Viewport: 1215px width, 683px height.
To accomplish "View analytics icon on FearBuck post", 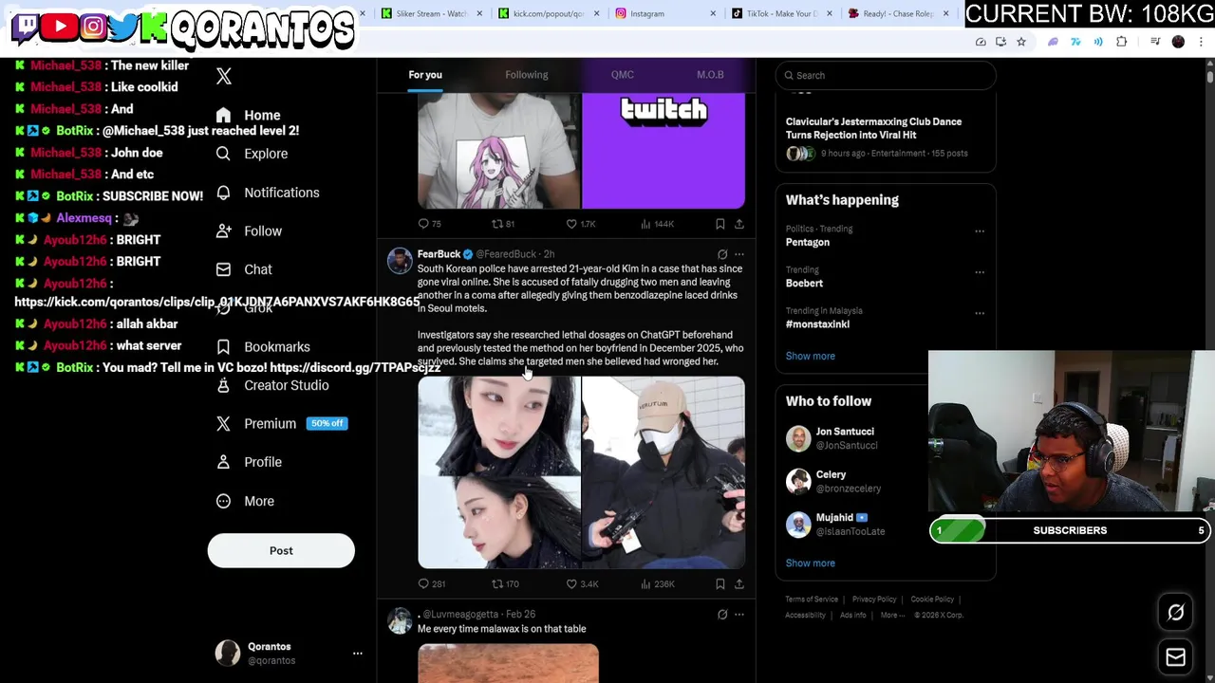I will pos(645,584).
